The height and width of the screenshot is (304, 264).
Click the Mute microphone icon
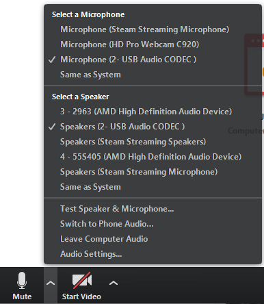(22, 281)
